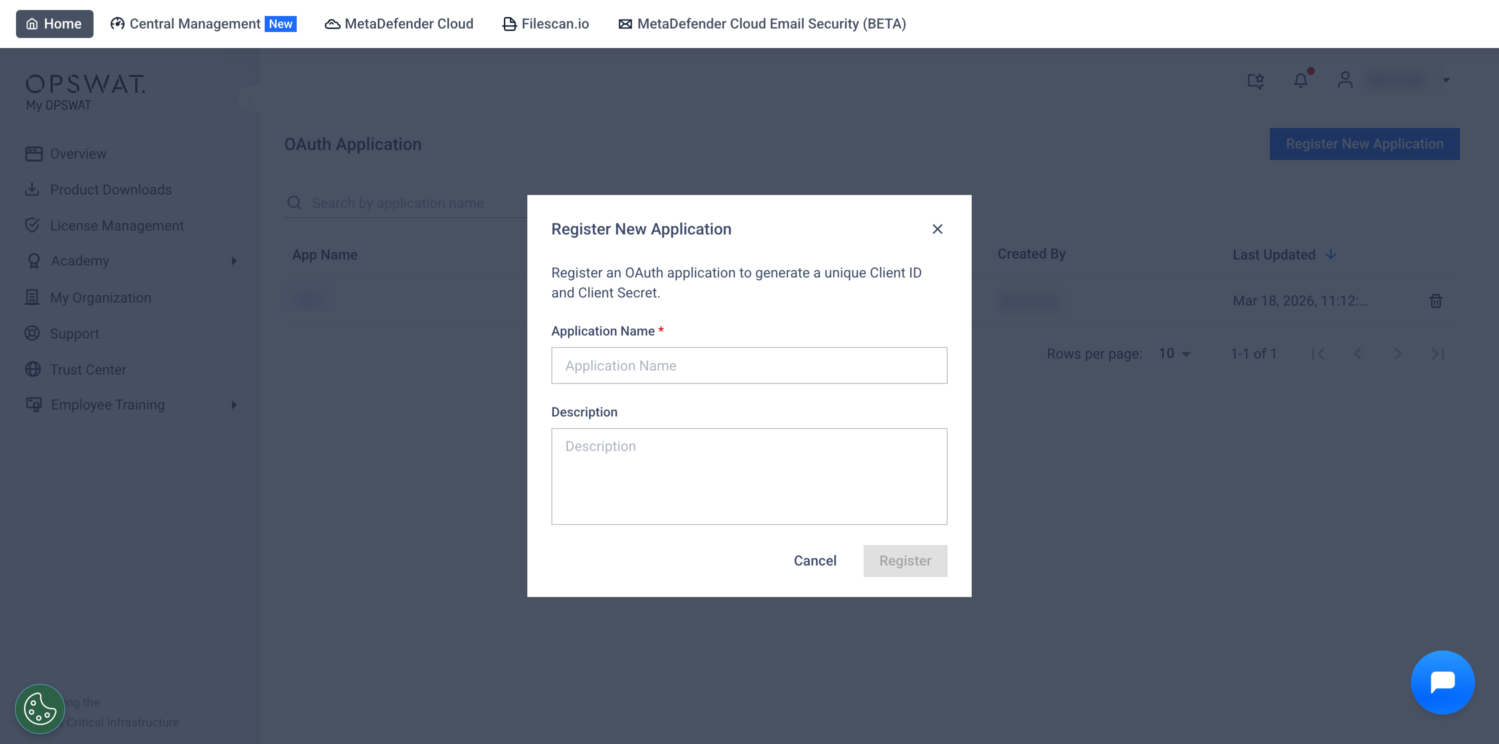Click the notifications bell icon
The height and width of the screenshot is (744, 1499).
[1300, 80]
